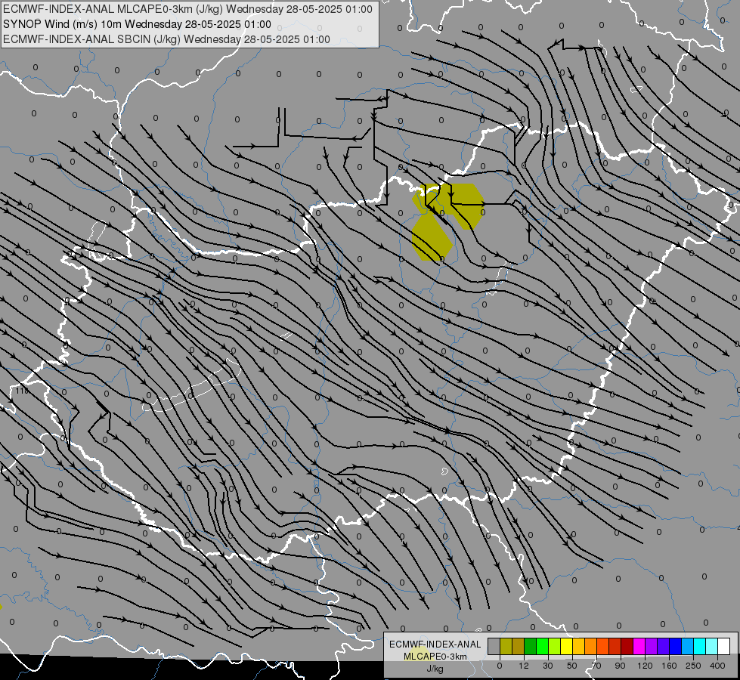Click legend scale value 12
Viewport: 740px width, 680px height.
[524, 666]
